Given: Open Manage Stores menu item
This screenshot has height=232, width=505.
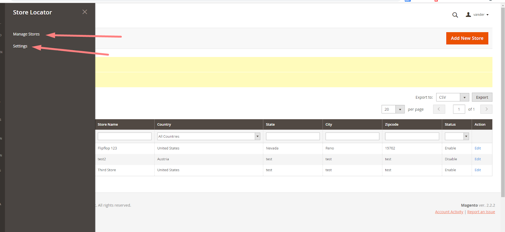Looking at the screenshot, I should pos(26,34).
